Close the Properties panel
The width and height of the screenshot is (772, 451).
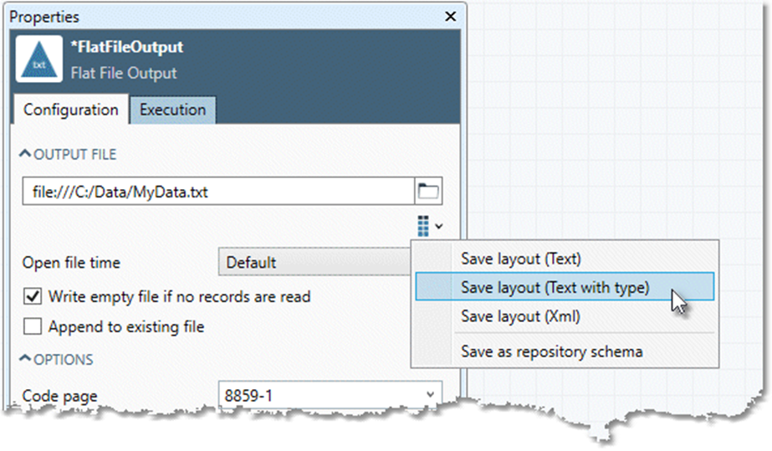451,16
